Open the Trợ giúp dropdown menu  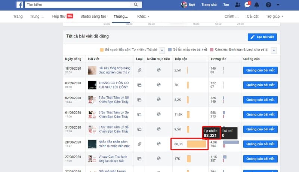(x=274, y=16)
